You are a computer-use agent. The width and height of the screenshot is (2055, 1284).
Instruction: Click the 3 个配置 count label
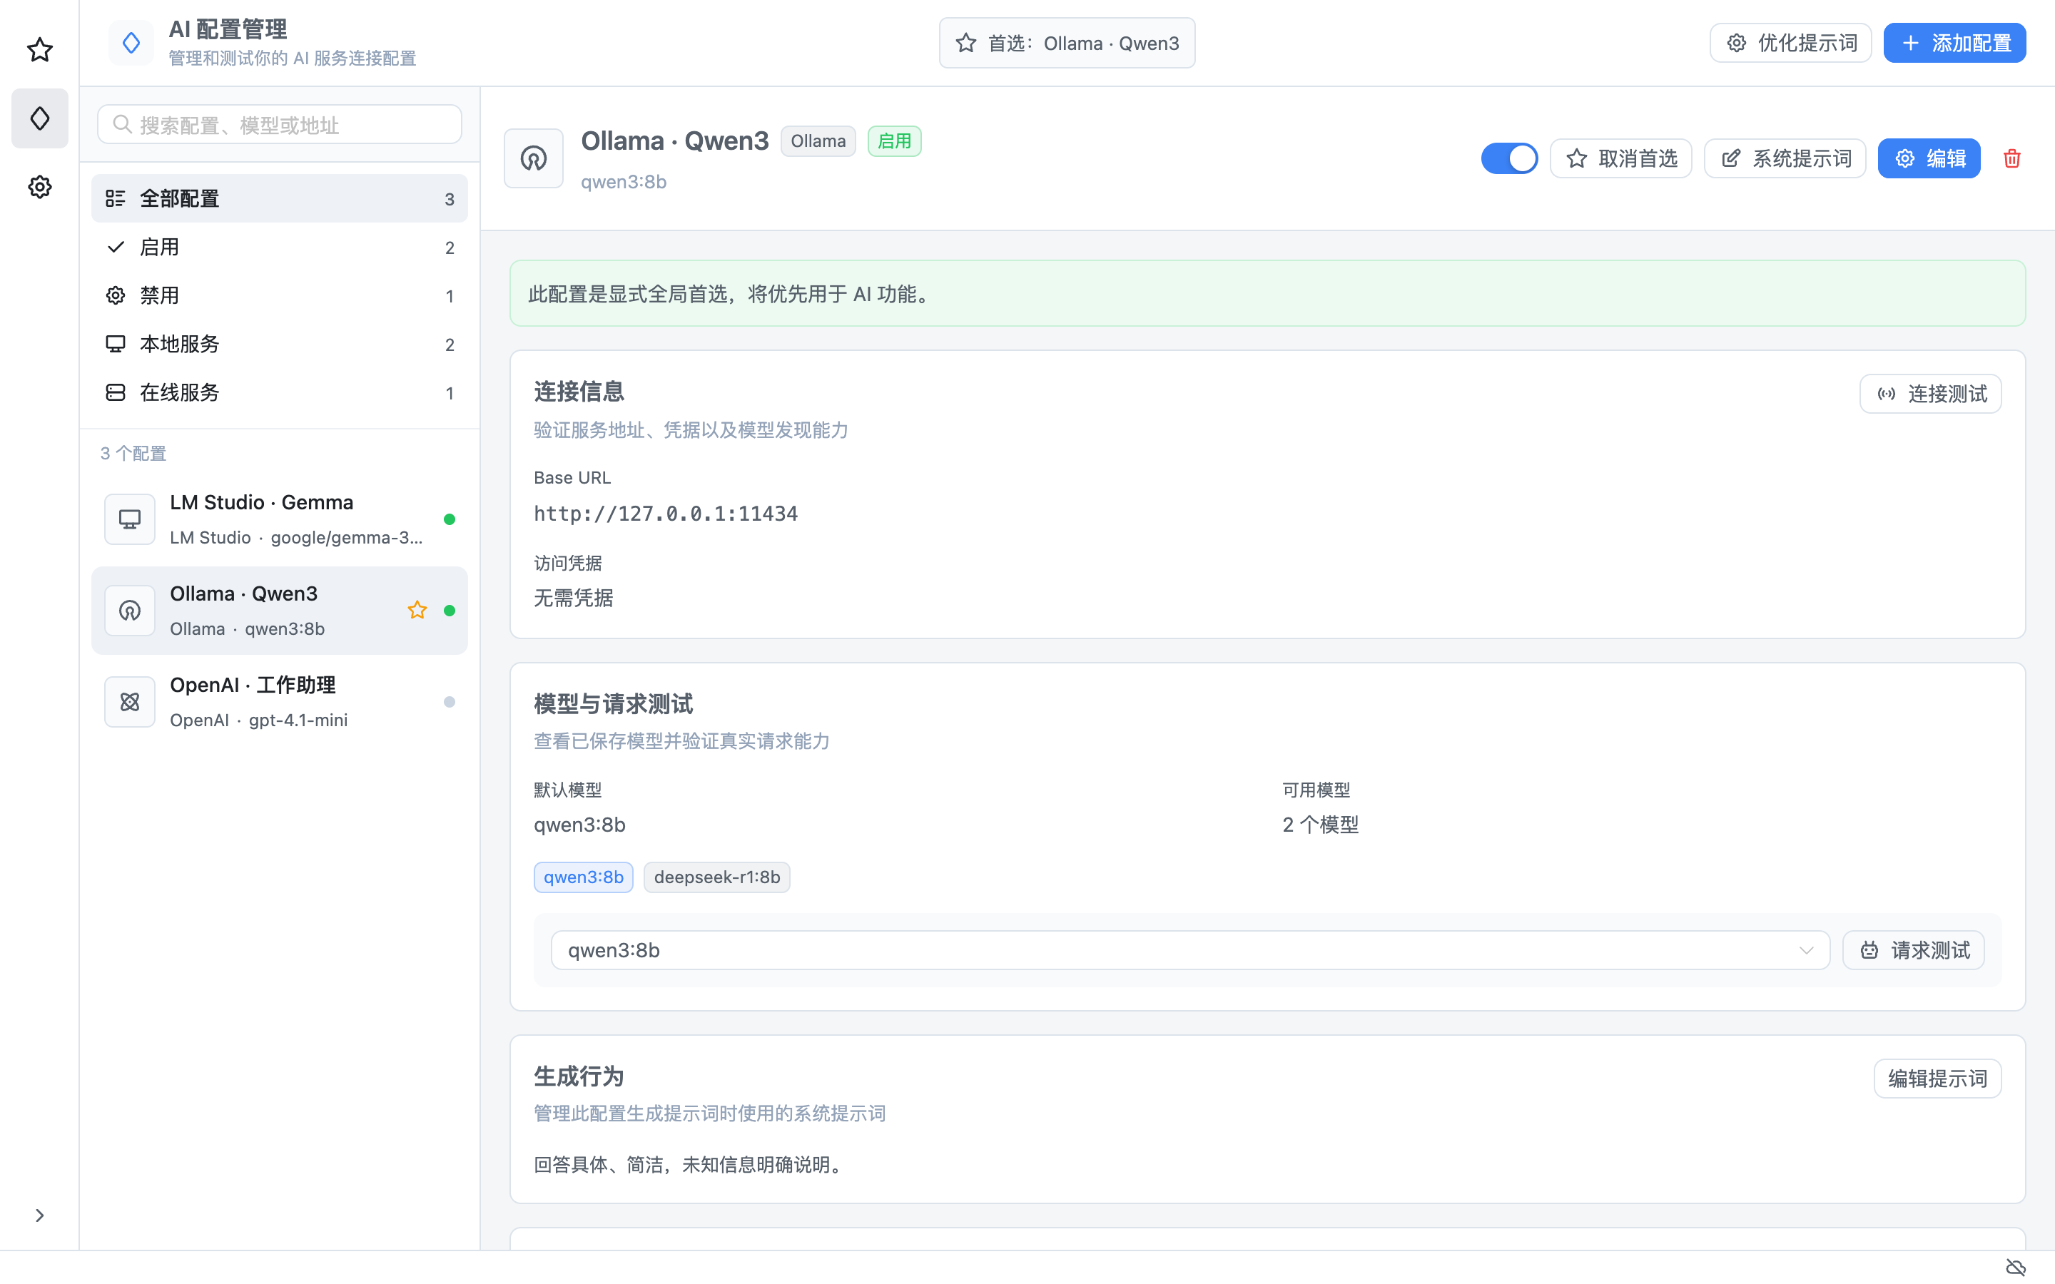133,454
